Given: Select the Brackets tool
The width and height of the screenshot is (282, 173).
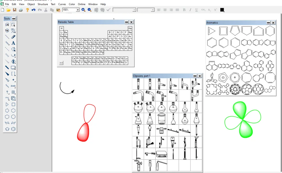Looking at the screenshot, I should click(13, 74).
